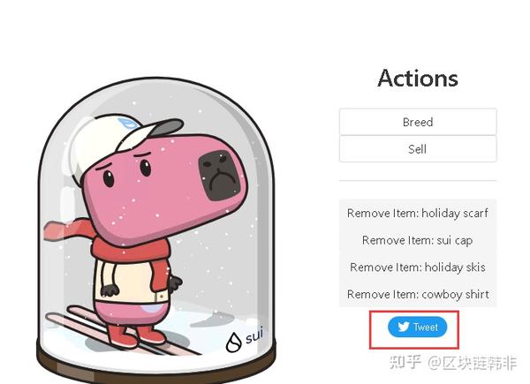Image resolution: width=530 pixels, height=384 pixels.
Task: Remove the cowboy shirt item
Action: pos(418,294)
